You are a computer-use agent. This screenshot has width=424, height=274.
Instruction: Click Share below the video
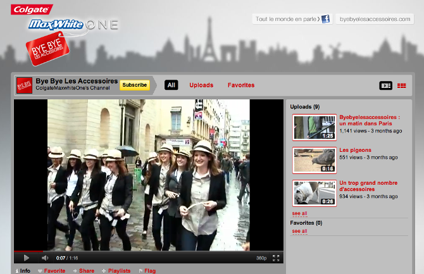point(84,271)
